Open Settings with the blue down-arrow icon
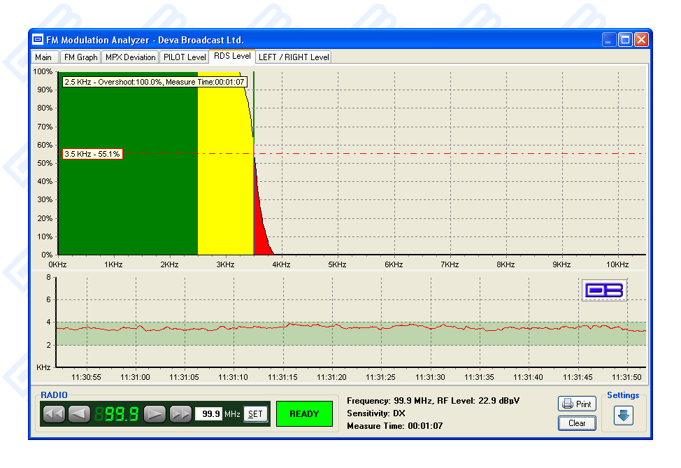 (x=623, y=415)
